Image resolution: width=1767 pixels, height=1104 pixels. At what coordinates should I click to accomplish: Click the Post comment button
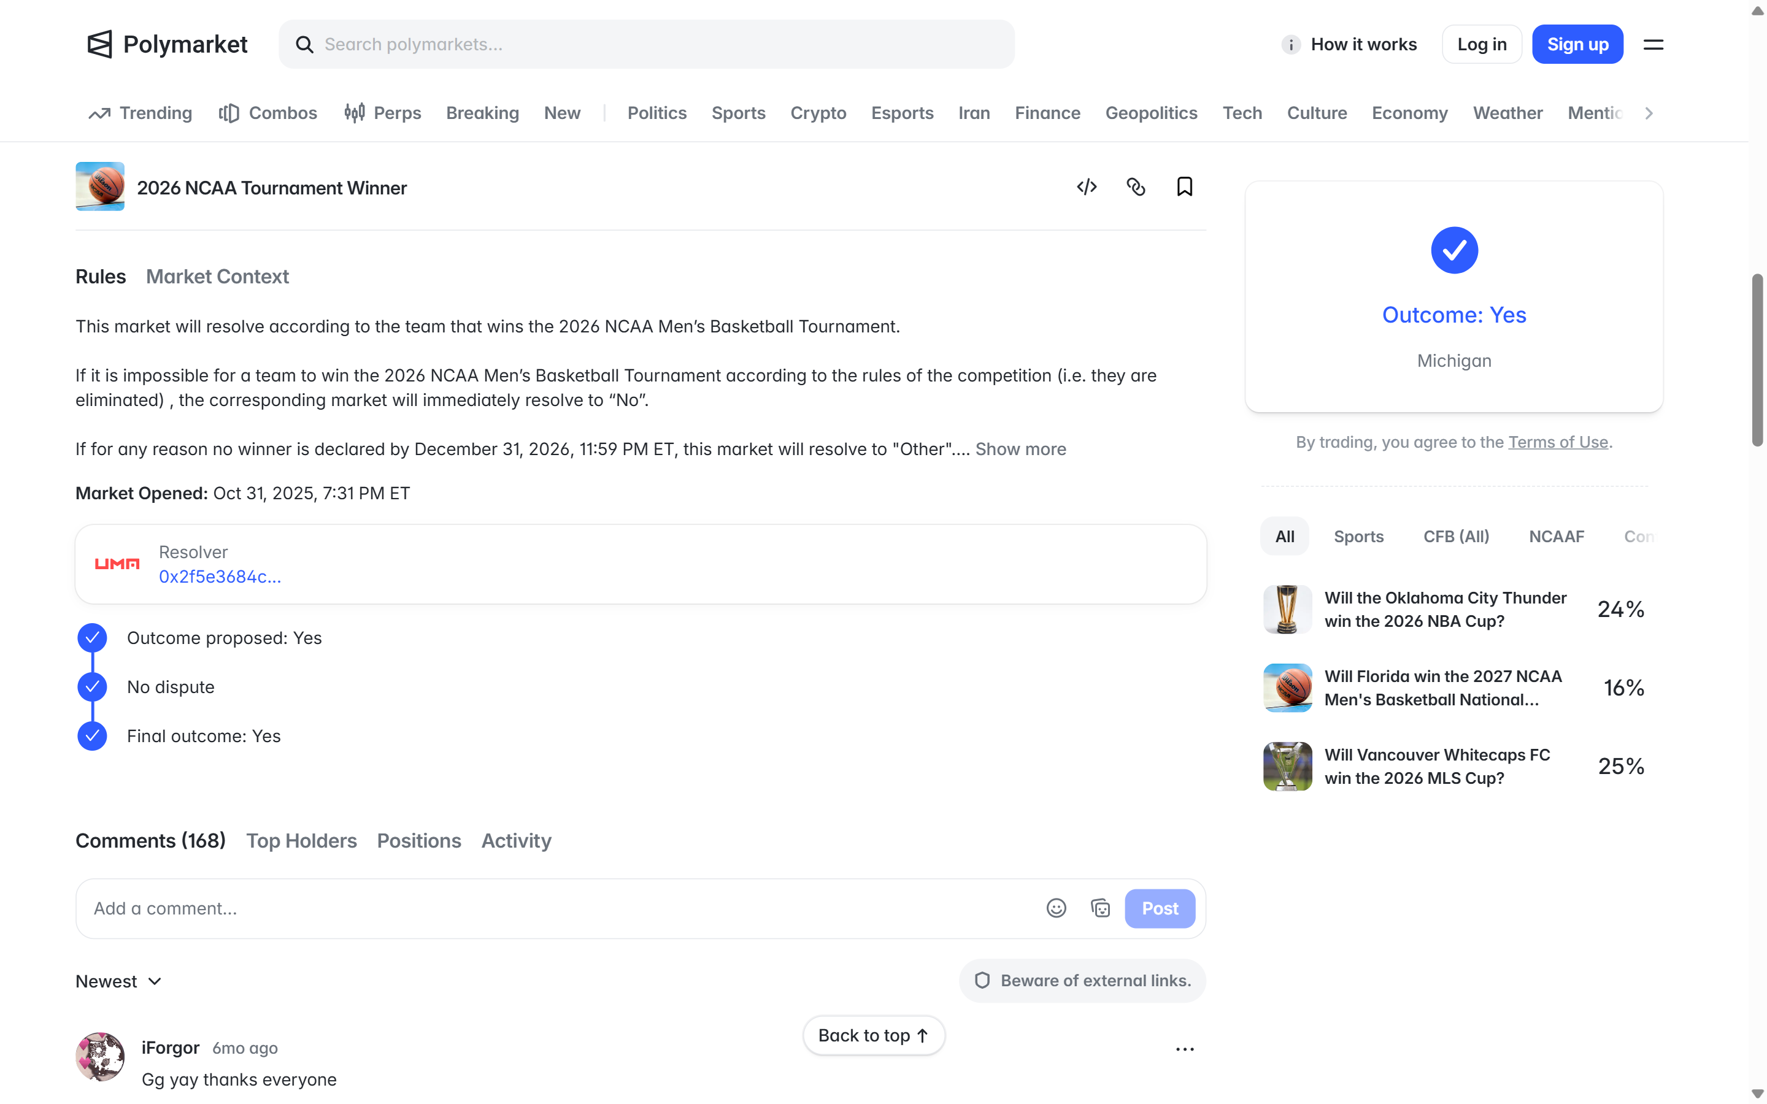(x=1160, y=908)
